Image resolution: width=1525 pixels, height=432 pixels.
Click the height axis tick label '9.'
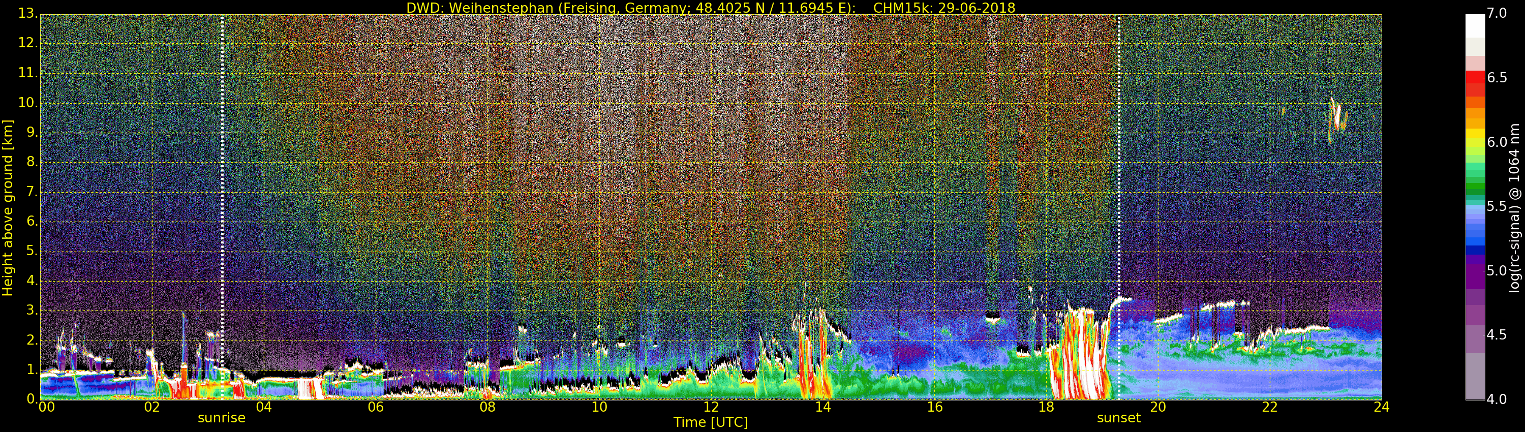pos(32,133)
